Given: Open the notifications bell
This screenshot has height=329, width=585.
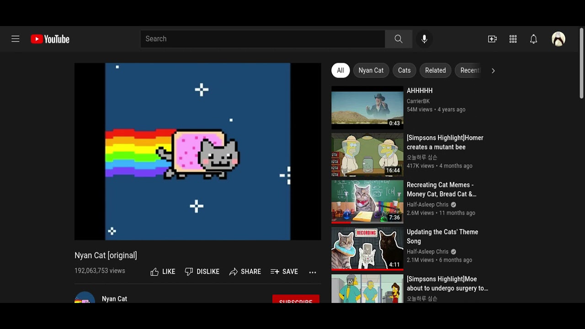Looking at the screenshot, I should pyautogui.click(x=533, y=39).
